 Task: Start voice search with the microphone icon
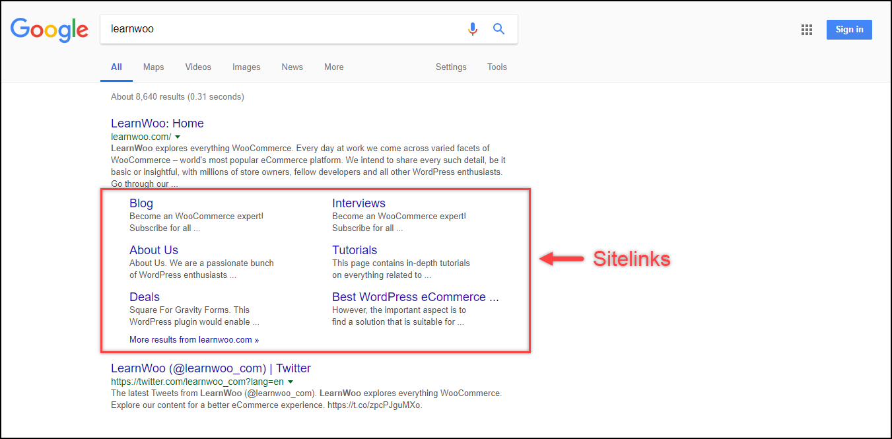pyautogui.click(x=472, y=29)
